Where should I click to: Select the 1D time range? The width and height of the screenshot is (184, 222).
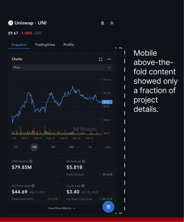point(16,147)
